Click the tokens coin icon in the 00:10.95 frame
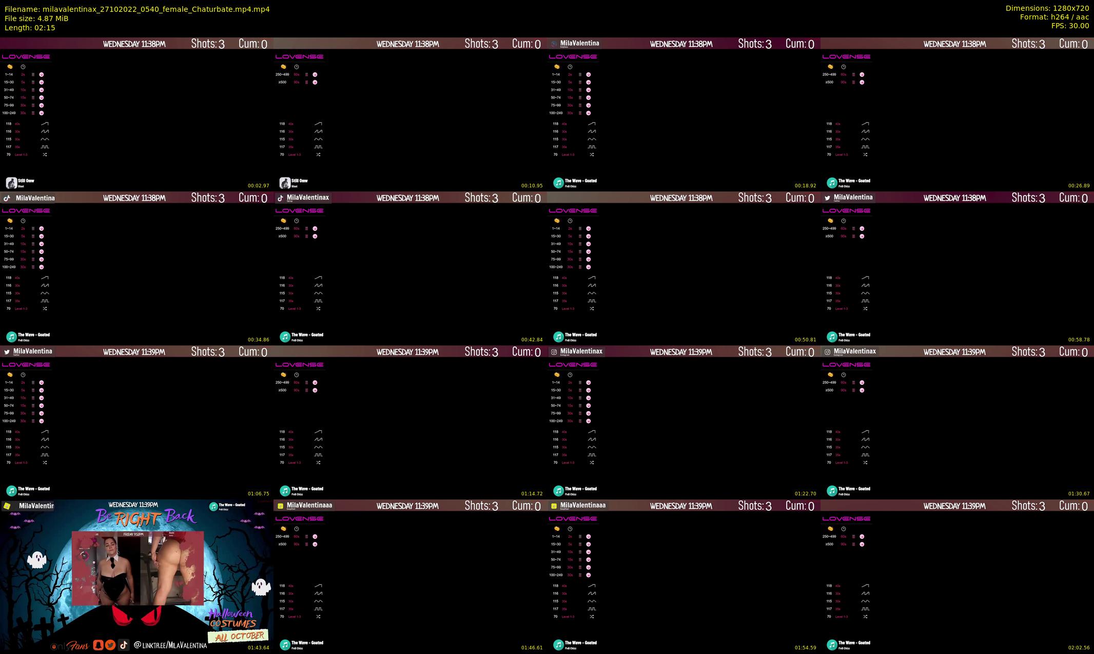The height and width of the screenshot is (654, 1094). coord(283,67)
